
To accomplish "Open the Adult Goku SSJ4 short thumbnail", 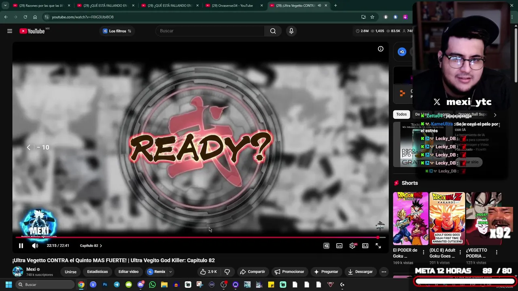I will point(447,219).
